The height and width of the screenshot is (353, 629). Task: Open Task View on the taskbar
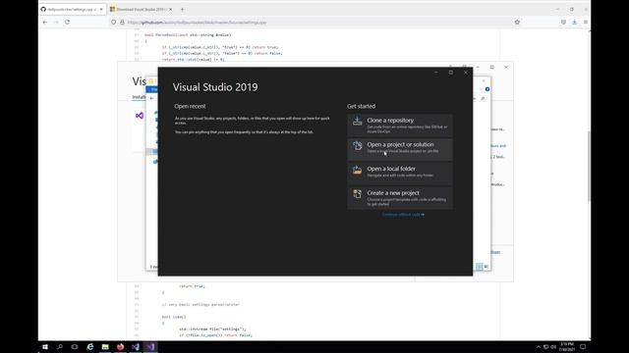[75, 347]
